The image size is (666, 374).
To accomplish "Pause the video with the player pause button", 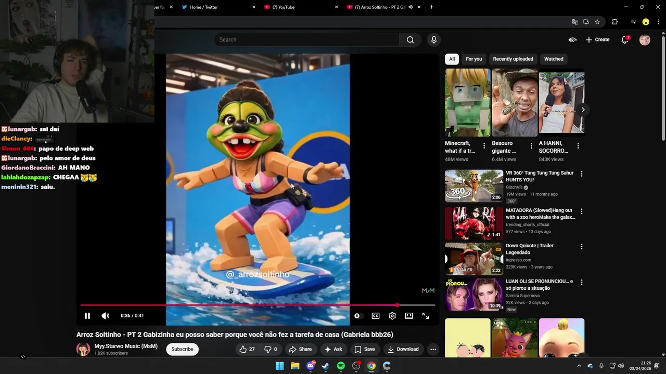I will click(x=87, y=316).
